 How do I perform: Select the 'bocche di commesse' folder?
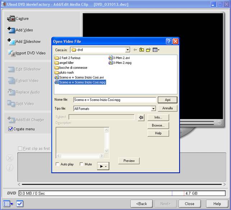click(71, 67)
